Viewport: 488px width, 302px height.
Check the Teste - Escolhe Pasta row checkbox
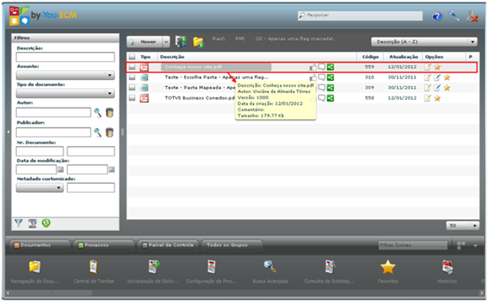pos(132,77)
